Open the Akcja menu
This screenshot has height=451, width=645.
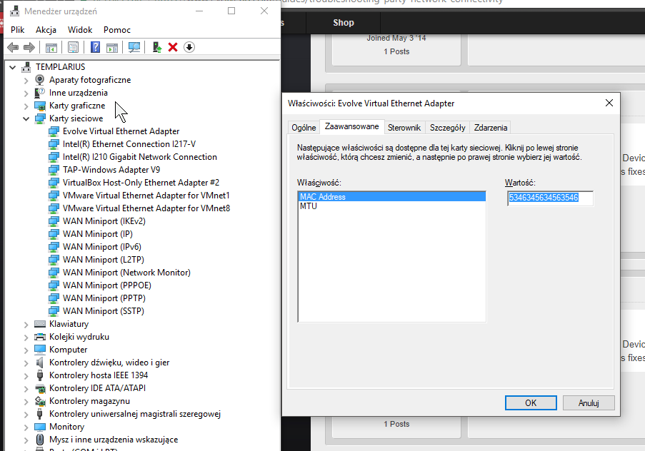pos(46,30)
